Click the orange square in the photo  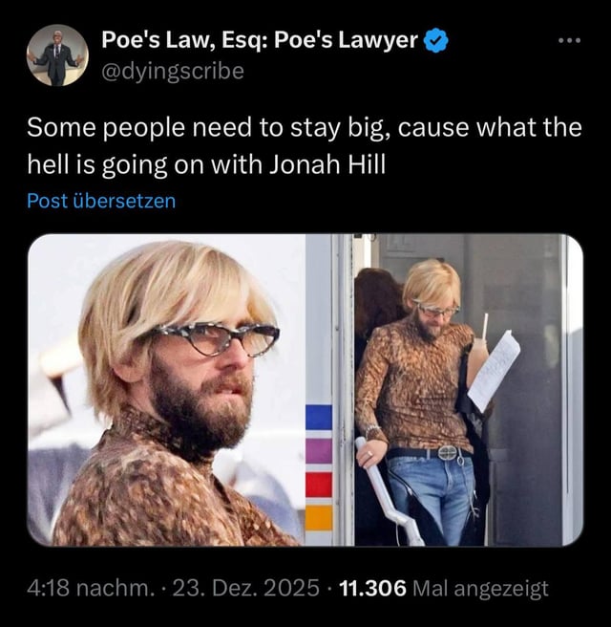coord(319,517)
